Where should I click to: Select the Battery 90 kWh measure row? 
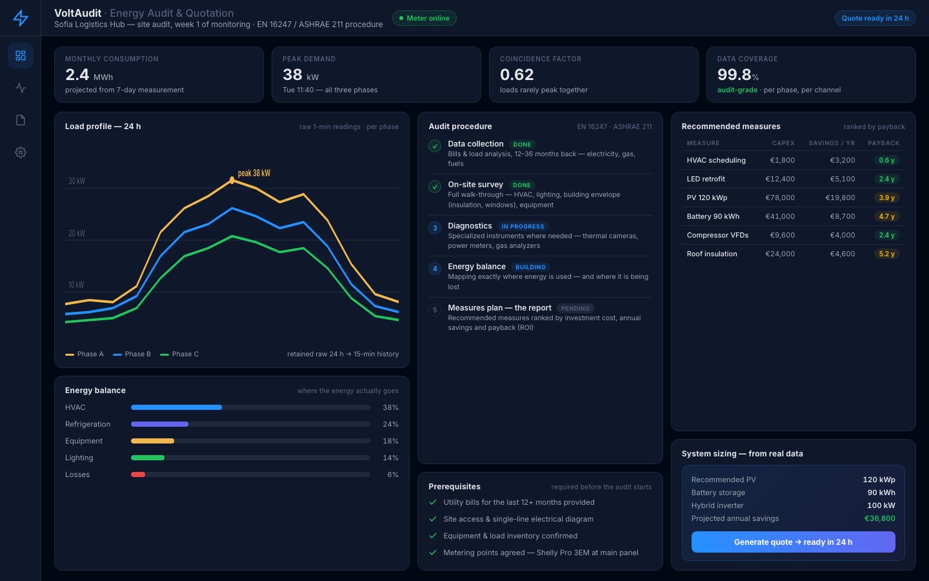[793, 216]
